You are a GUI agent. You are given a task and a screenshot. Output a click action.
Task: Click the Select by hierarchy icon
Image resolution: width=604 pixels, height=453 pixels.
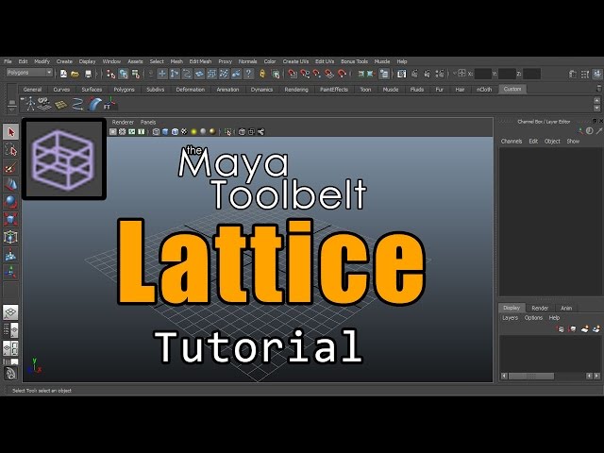click(111, 74)
